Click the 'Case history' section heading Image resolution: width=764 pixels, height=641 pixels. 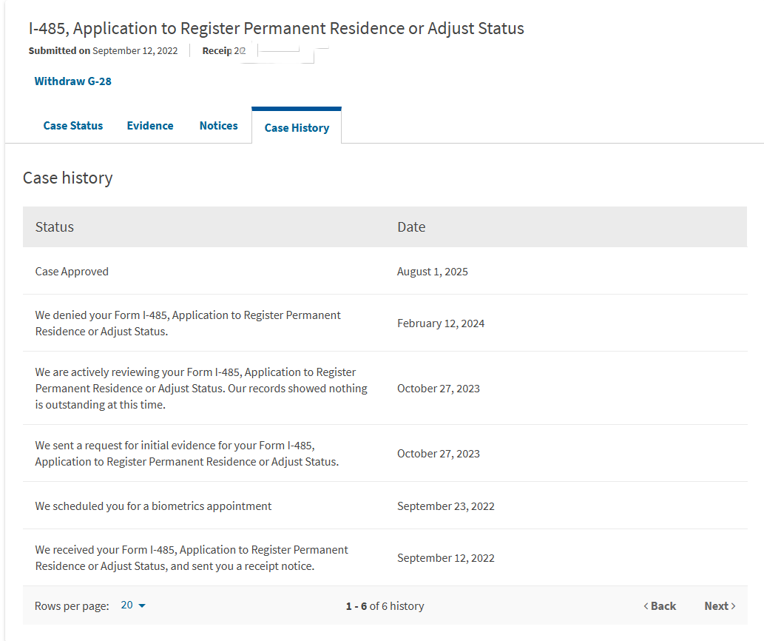tap(68, 178)
